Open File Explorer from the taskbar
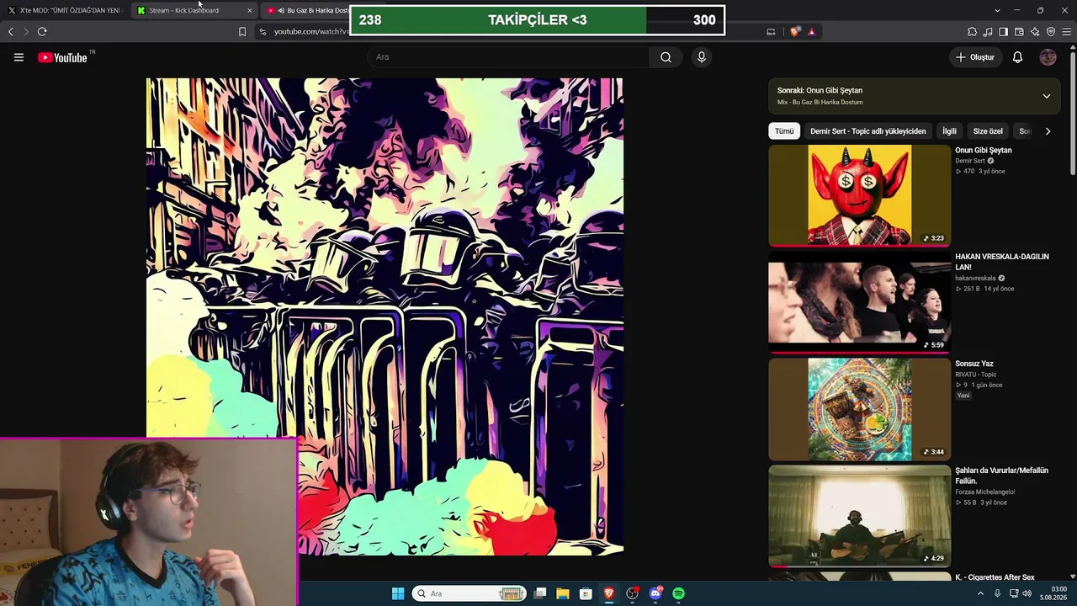The height and width of the screenshot is (606, 1077). pos(563,593)
